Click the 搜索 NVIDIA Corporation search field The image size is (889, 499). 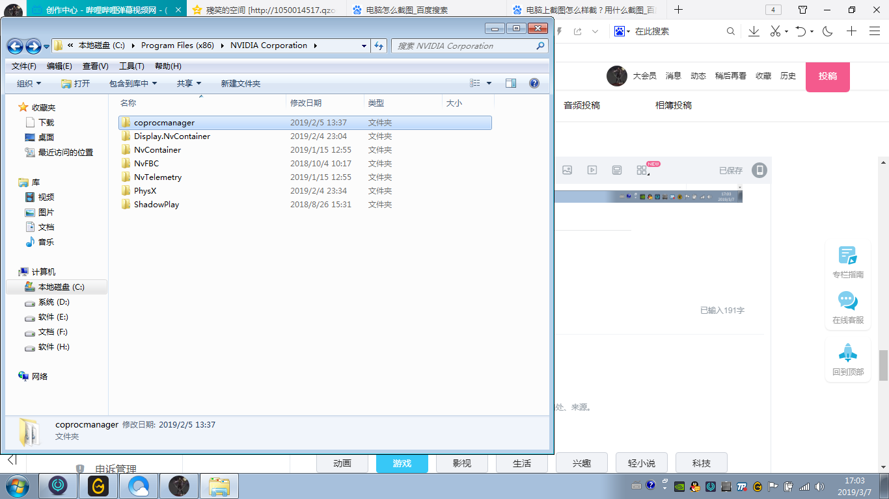(x=470, y=46)
